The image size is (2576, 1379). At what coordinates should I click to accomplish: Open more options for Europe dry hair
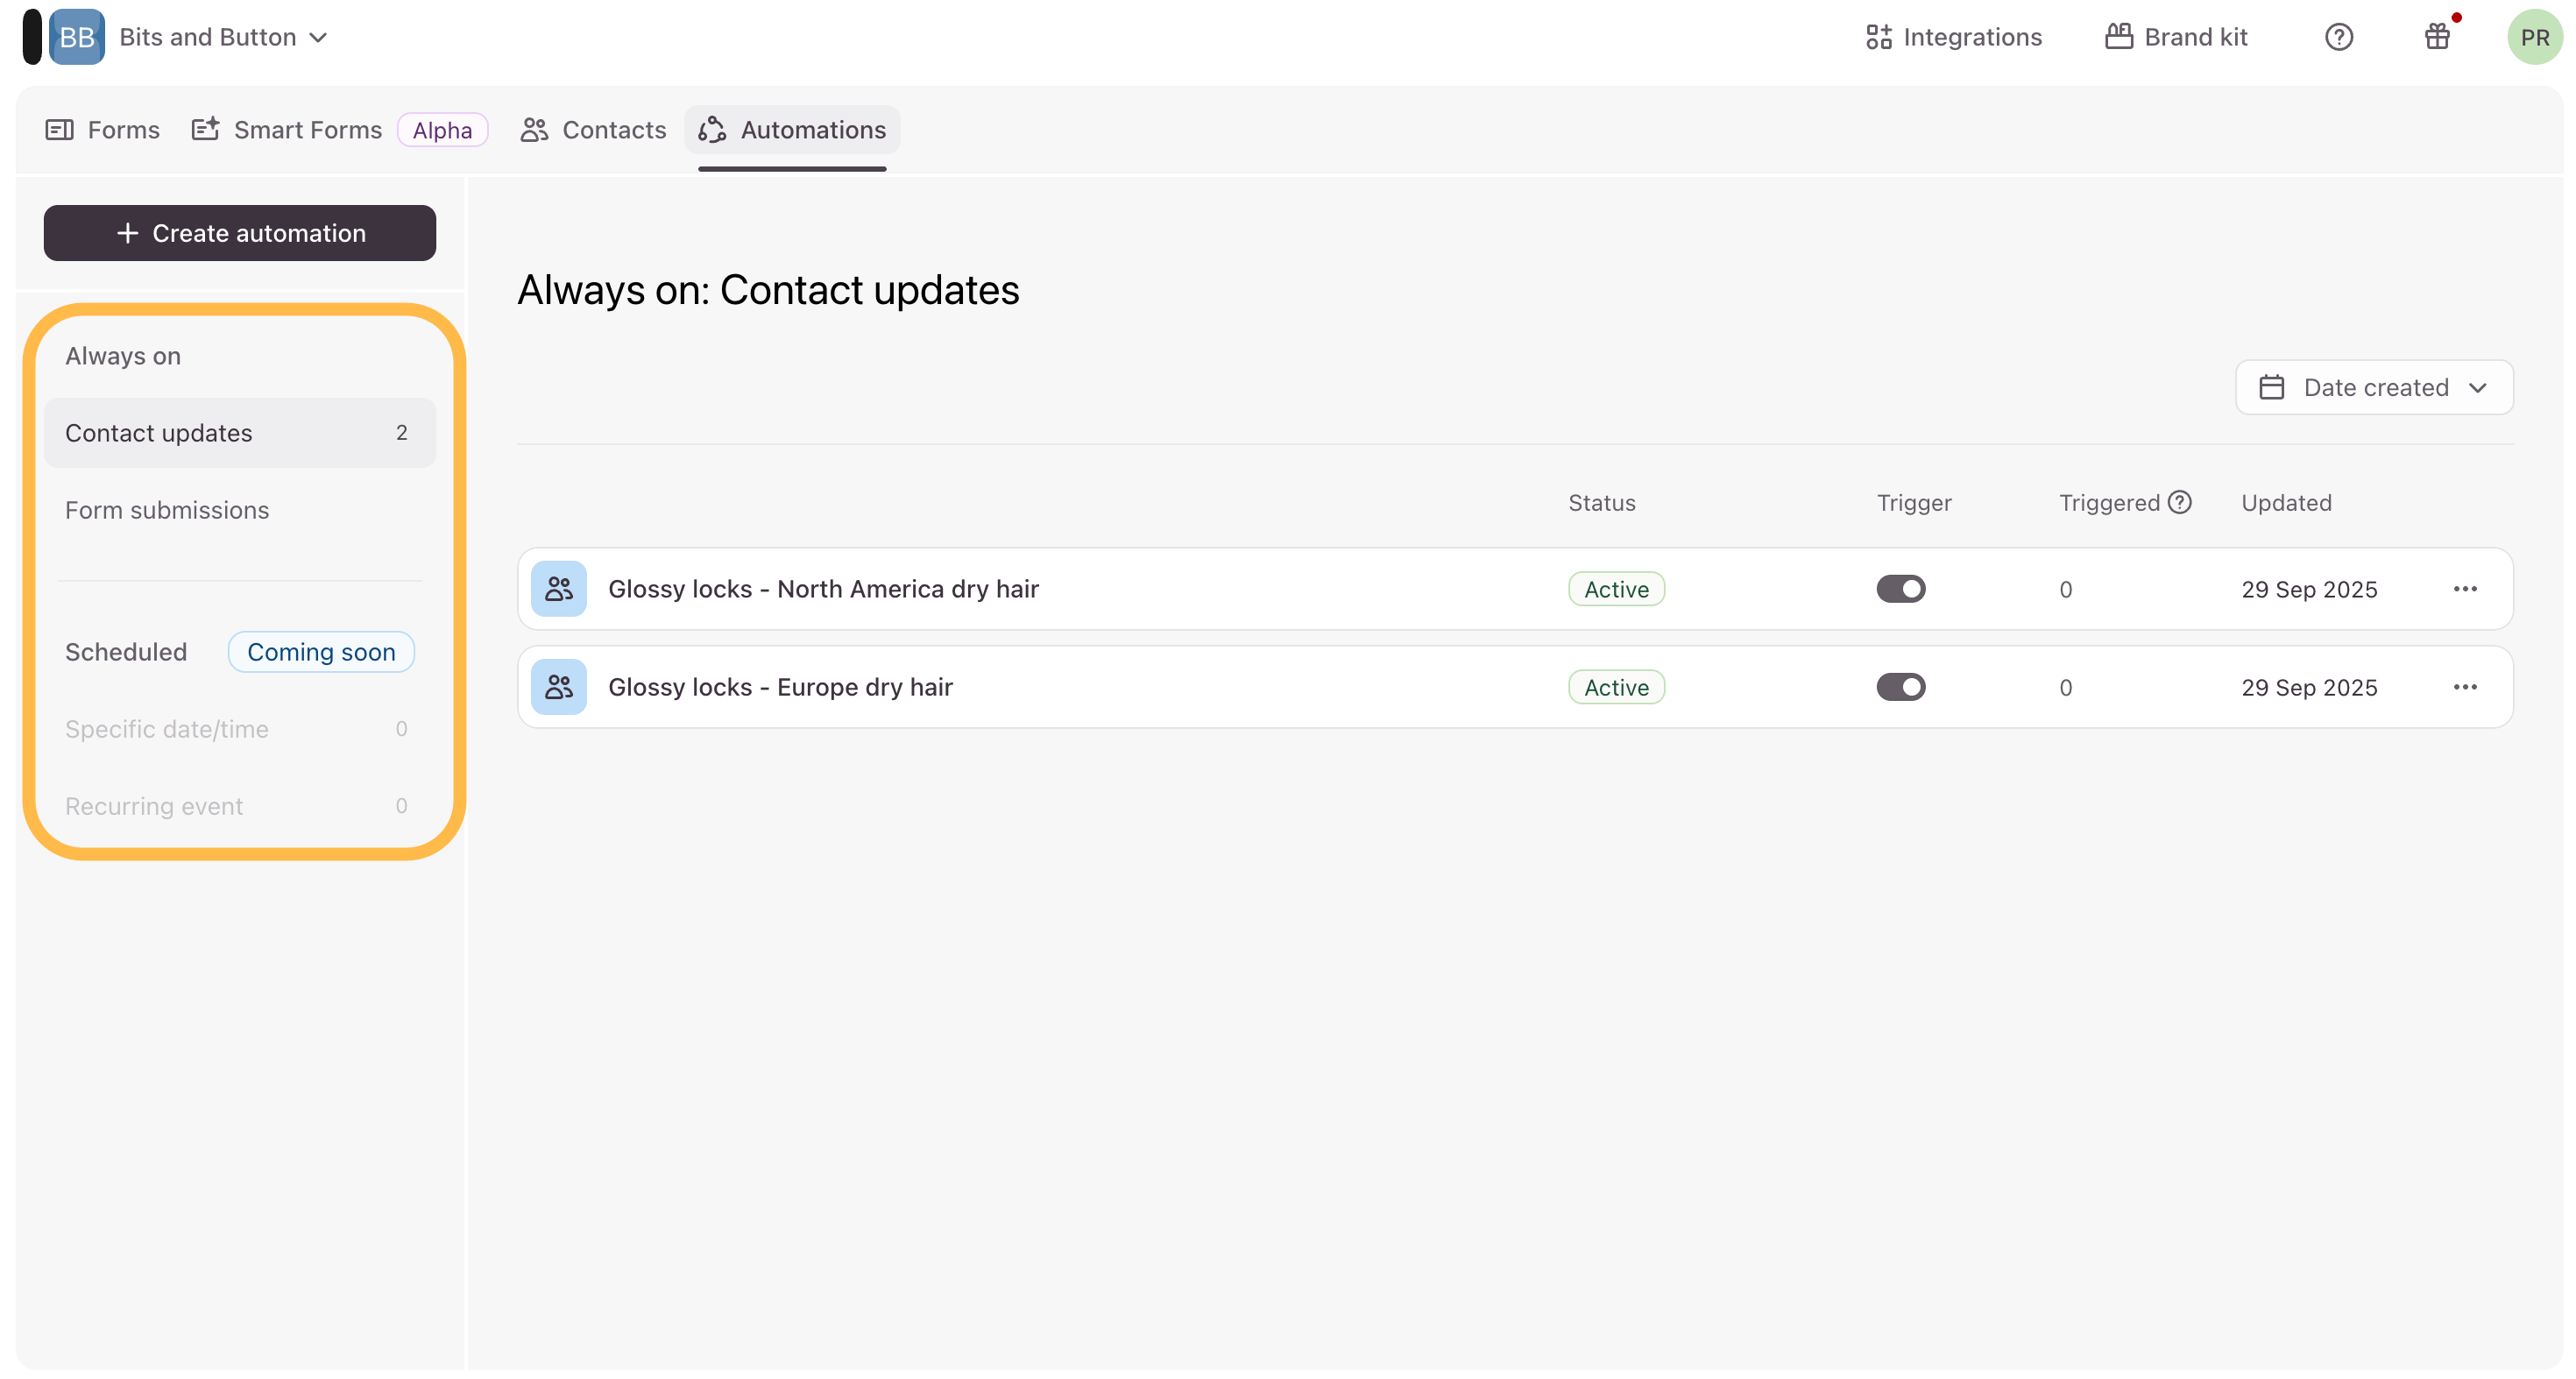(2465, 687)
